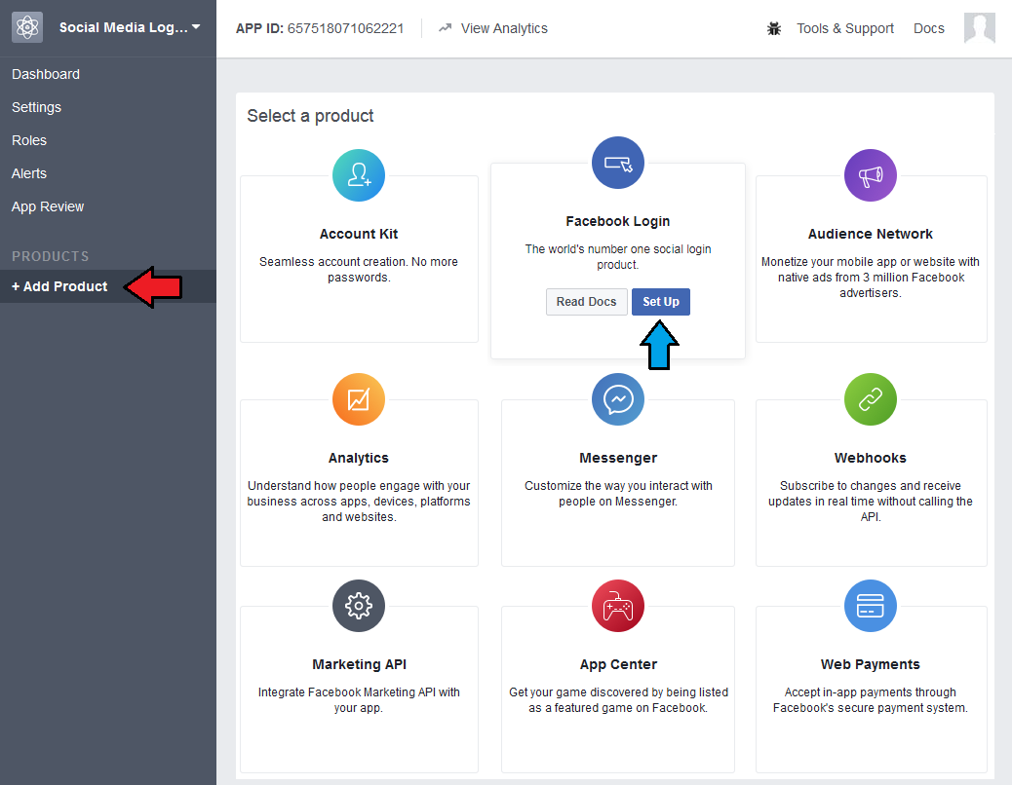Open the Social Media Log app dropdown
The image size is (1012, 785).
pos(130,27)
